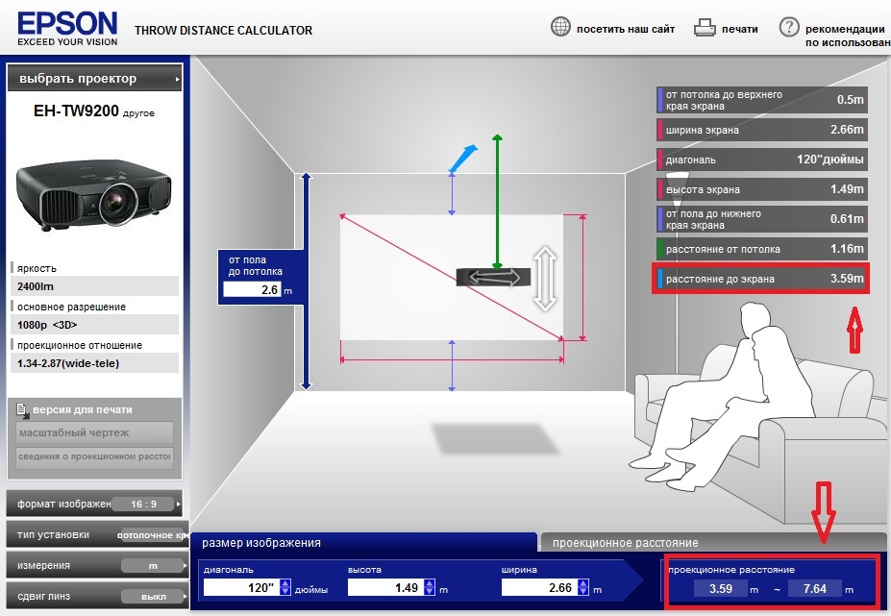Click the green ceiling distance arrow
This screenshot has width=891, height=616.
point(497,202)
